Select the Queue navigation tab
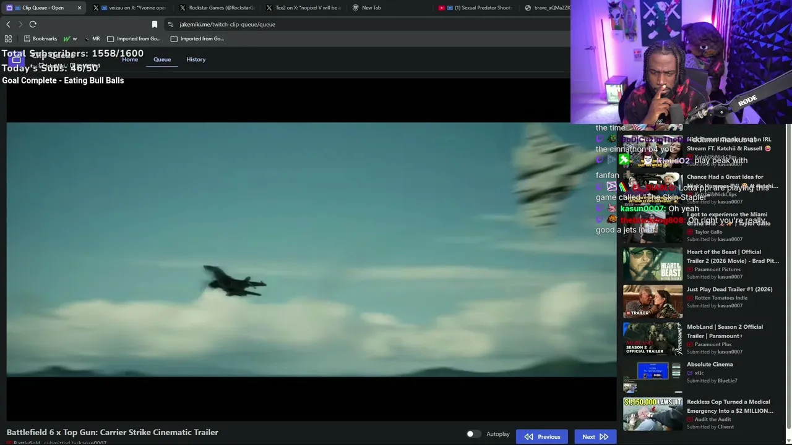792x445 pixels. [162, 59]
